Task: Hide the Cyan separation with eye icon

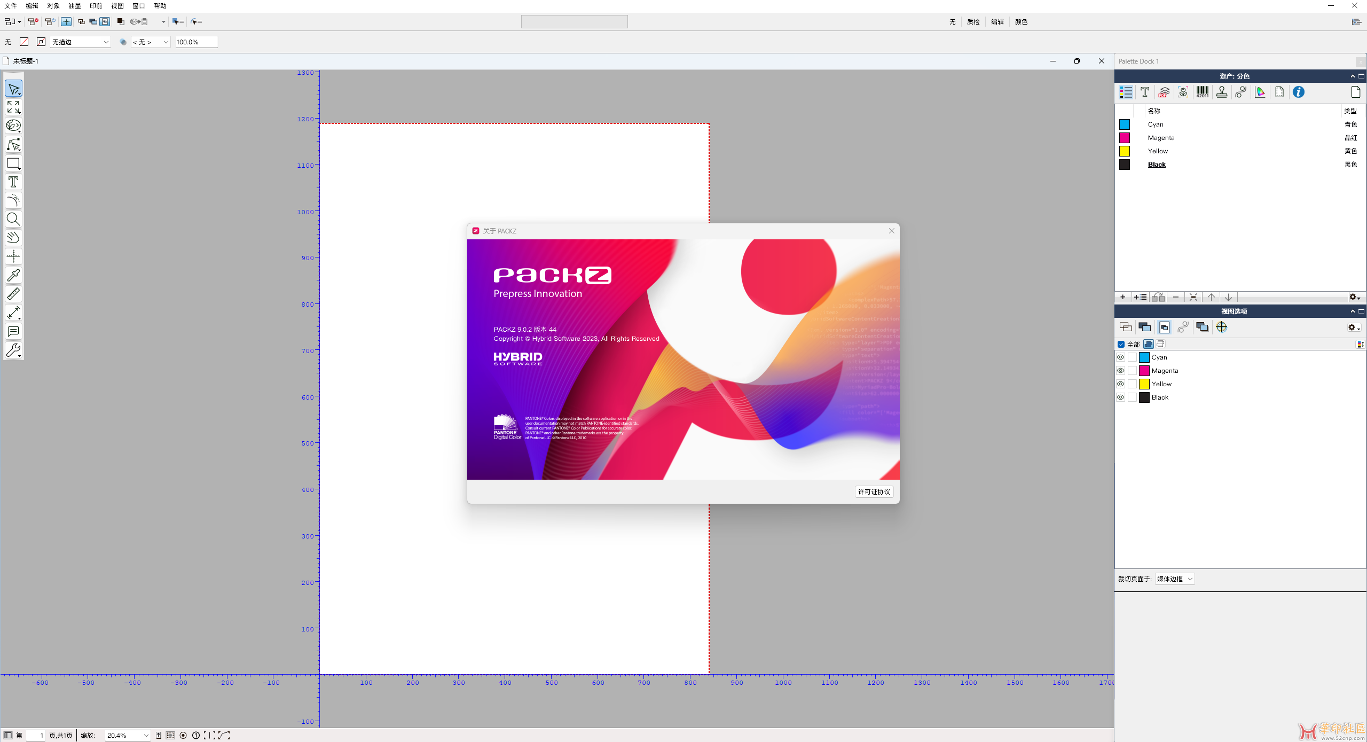Action: coord(1120,357)
